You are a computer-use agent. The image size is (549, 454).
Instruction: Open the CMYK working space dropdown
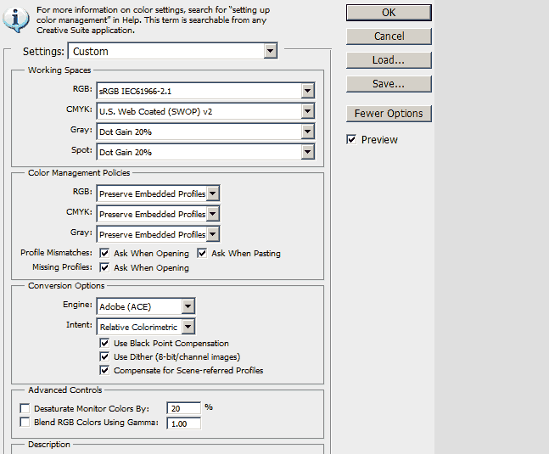(307, 111)
